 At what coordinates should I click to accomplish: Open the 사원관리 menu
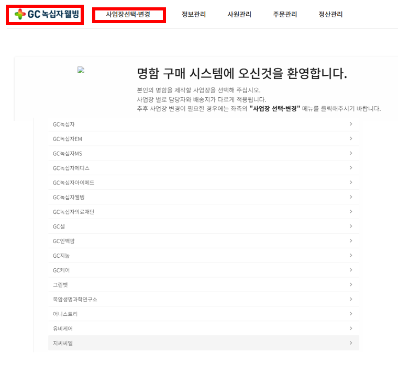click(239, 15)
